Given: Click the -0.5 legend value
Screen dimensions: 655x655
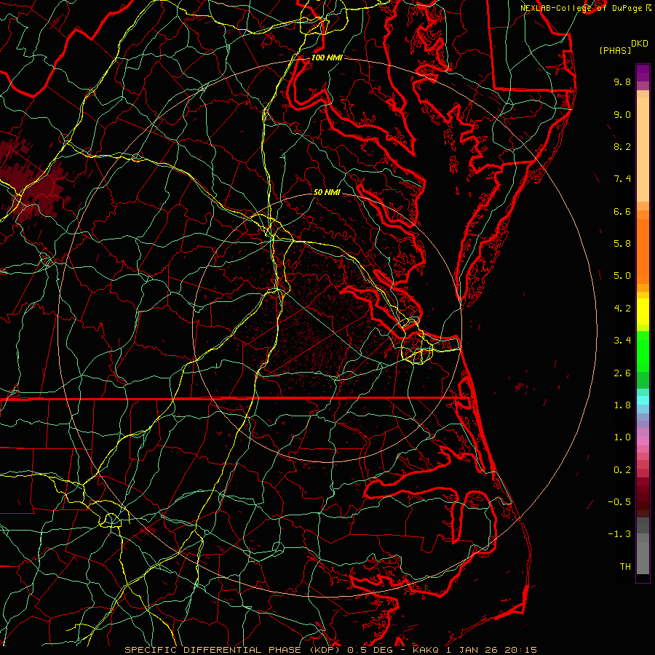Looking at the screenshot, I should tap(619, 501).
